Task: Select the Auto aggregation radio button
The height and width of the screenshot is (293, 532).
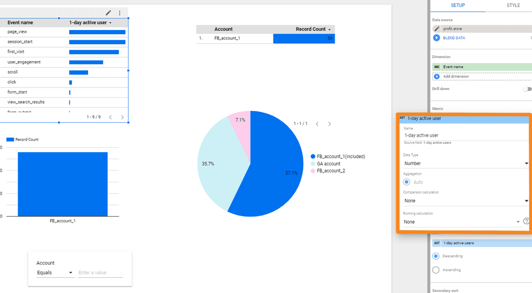Action: coord(406,182)
